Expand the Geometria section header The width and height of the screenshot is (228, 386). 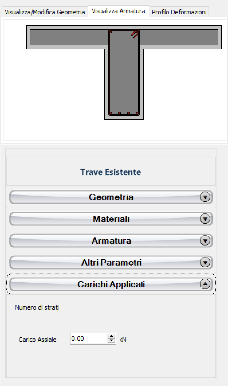coord(111,197)
